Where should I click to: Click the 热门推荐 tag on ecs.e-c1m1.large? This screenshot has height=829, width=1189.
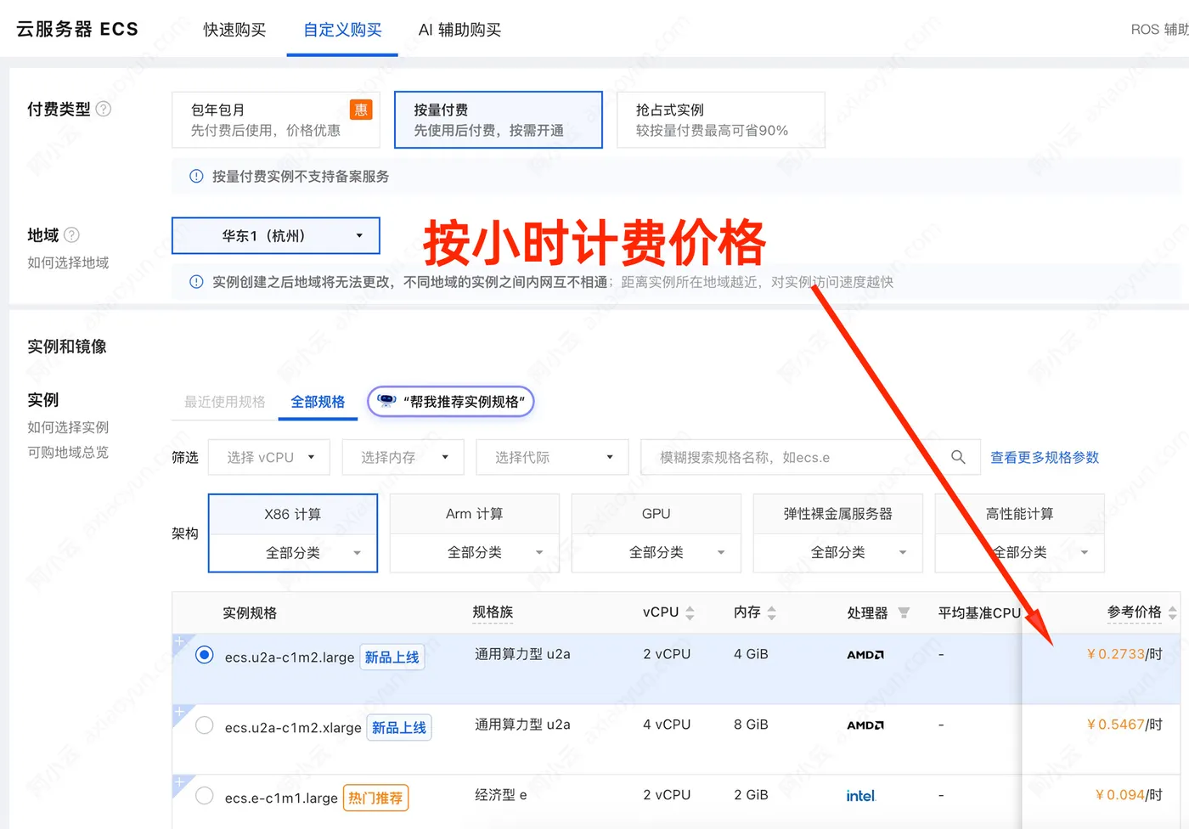point(375,798)
